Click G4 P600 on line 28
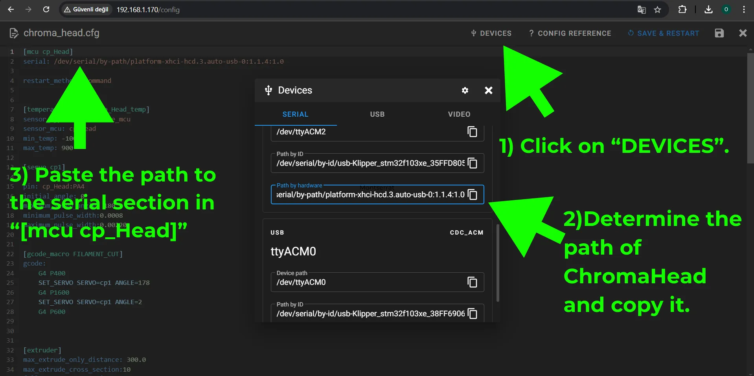Viewport: 754px width, 376px height. (x=52, y=312)
